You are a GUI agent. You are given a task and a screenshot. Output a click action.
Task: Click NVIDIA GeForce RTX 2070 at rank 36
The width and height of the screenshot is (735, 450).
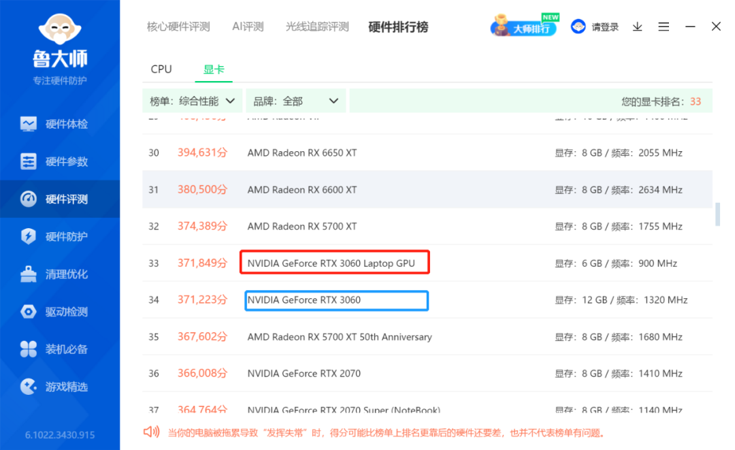pyautogui.click(x=304, y=374)
